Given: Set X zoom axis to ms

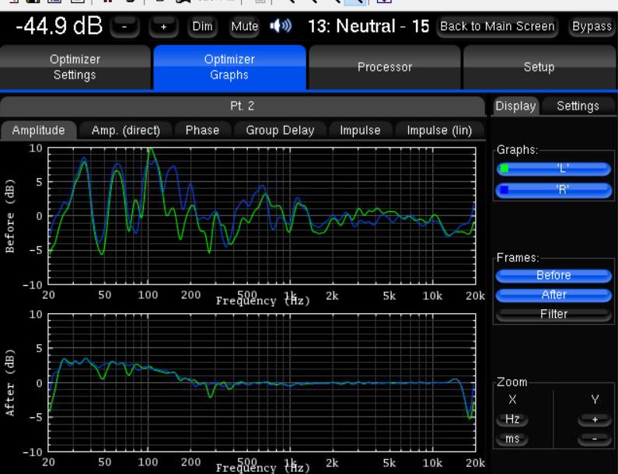Looking at the screenshot, I should (512, 440).
